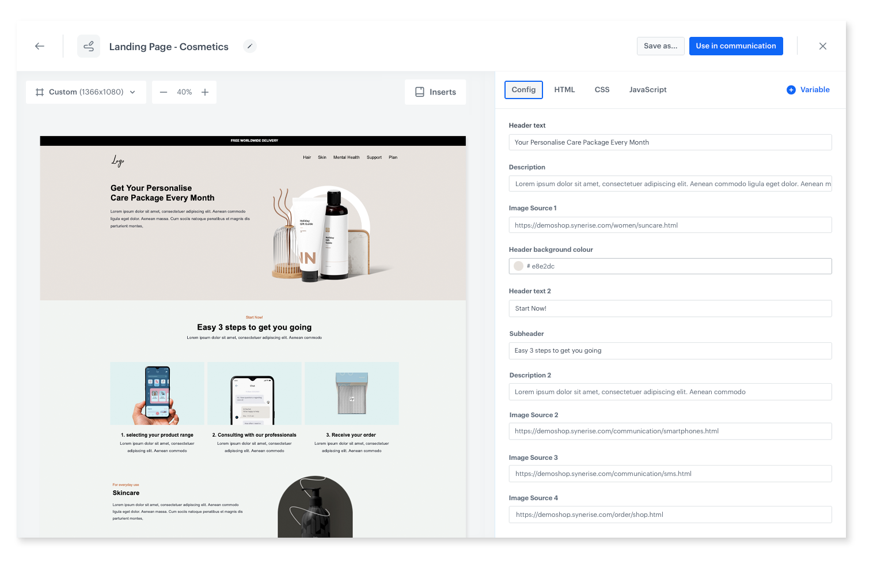This screenshot has width=873, height=563.
Task: Click the Image Source 2 URL field
Action: point(670,430)
